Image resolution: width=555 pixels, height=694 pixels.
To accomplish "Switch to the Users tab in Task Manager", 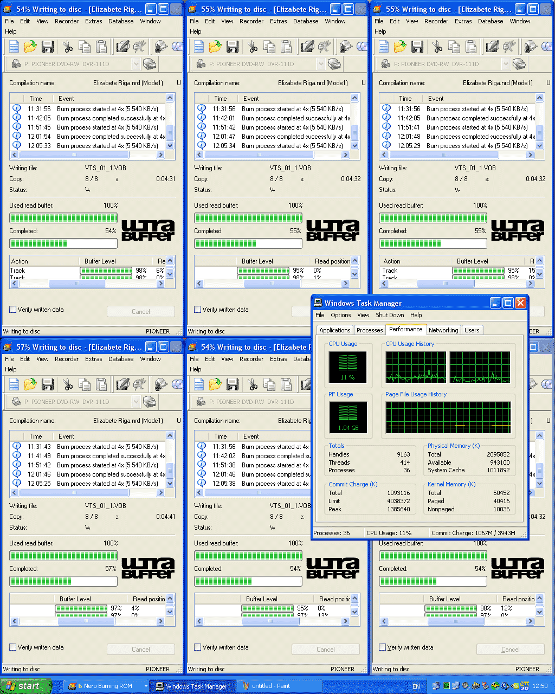I will (x=472, y=330).
